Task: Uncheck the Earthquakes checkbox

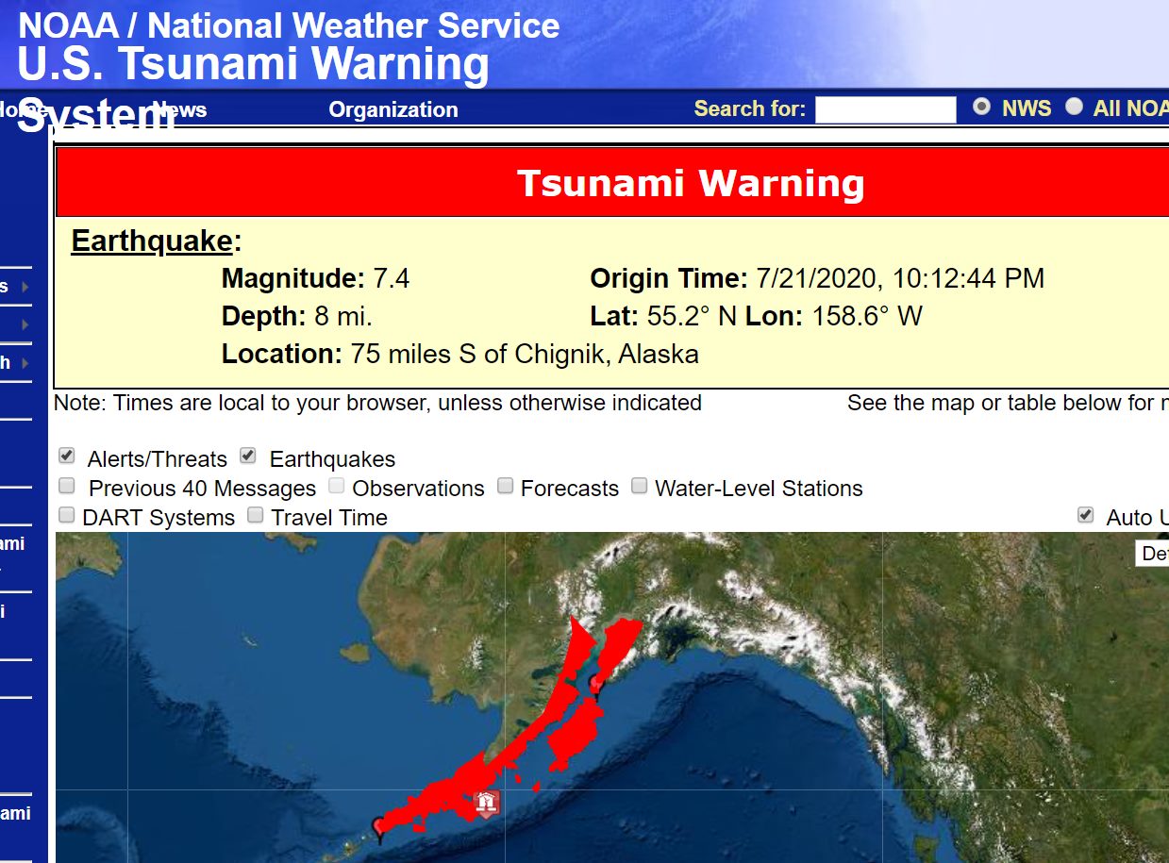Action: (248, 456)
